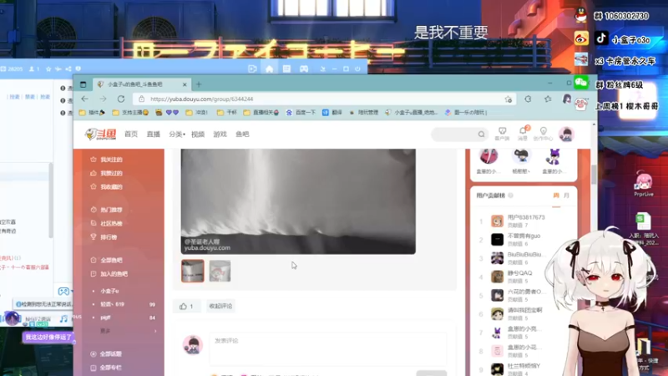Open the browser profile avatar
Screen dimensions: 668x376
(567, 99)
